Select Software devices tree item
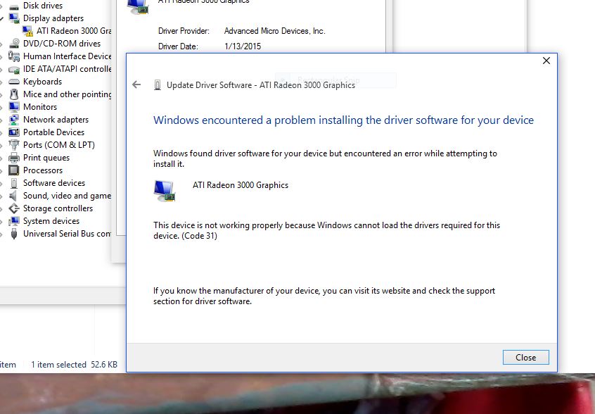The width and height of the screenshot is (595, 414). tap(54, 183)
